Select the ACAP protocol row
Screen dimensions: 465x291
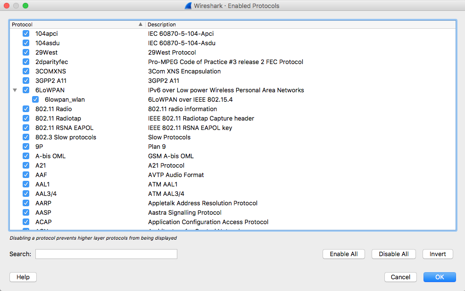pos(43,222)
